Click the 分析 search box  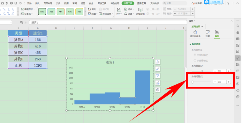(x=175, y=3)
